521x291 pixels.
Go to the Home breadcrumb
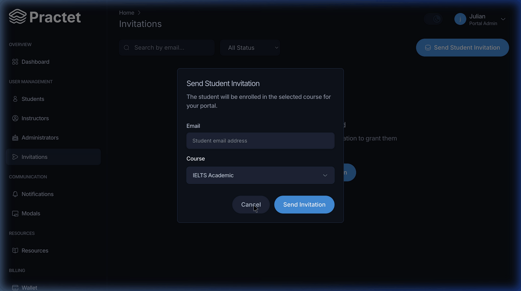click(x=127, y=13)
